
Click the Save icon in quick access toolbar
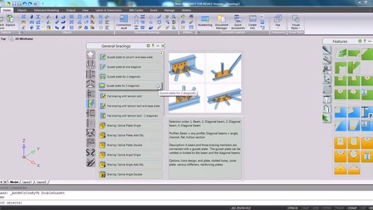point(14,3)
